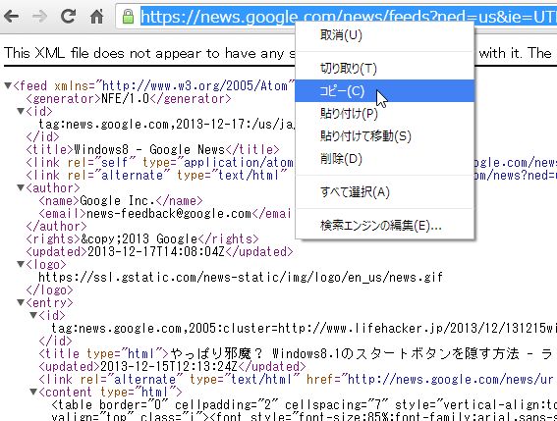This screenshot has width=557, height=421.
Task: Collapse the entry element node
Action: point(21,303)
